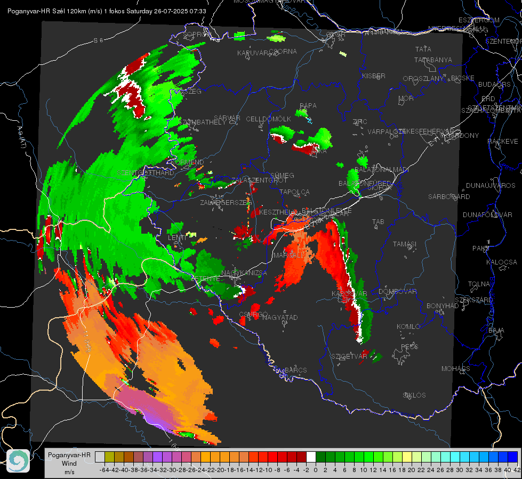Select the BONYHAD city label
The image size is (522, 479).
point(443,306)
